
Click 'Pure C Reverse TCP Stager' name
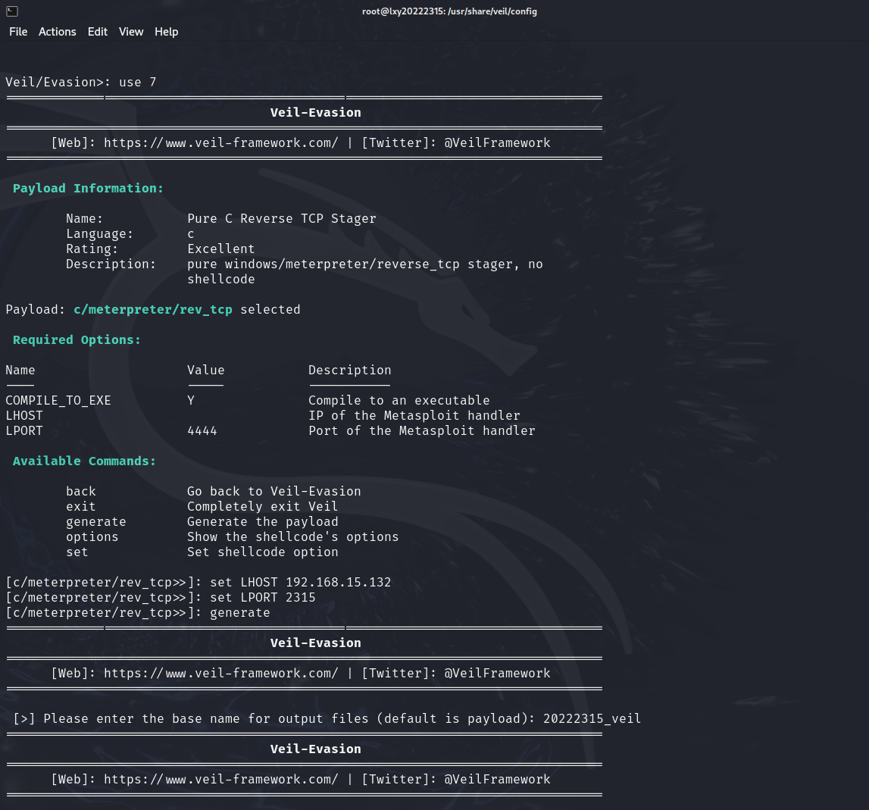coord(282,218)
